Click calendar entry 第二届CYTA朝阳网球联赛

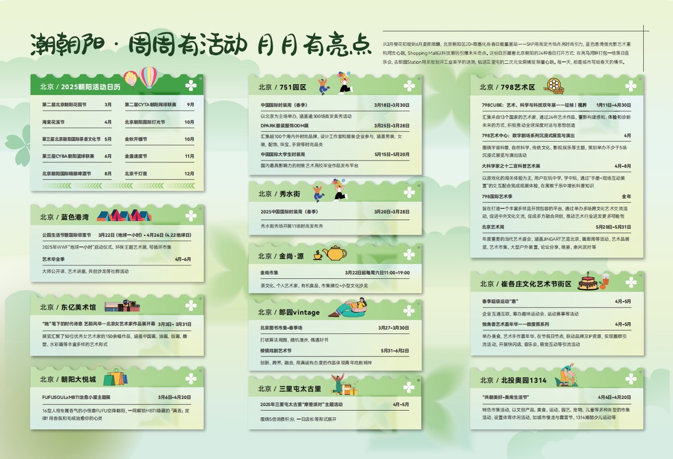tap(151, 105)
